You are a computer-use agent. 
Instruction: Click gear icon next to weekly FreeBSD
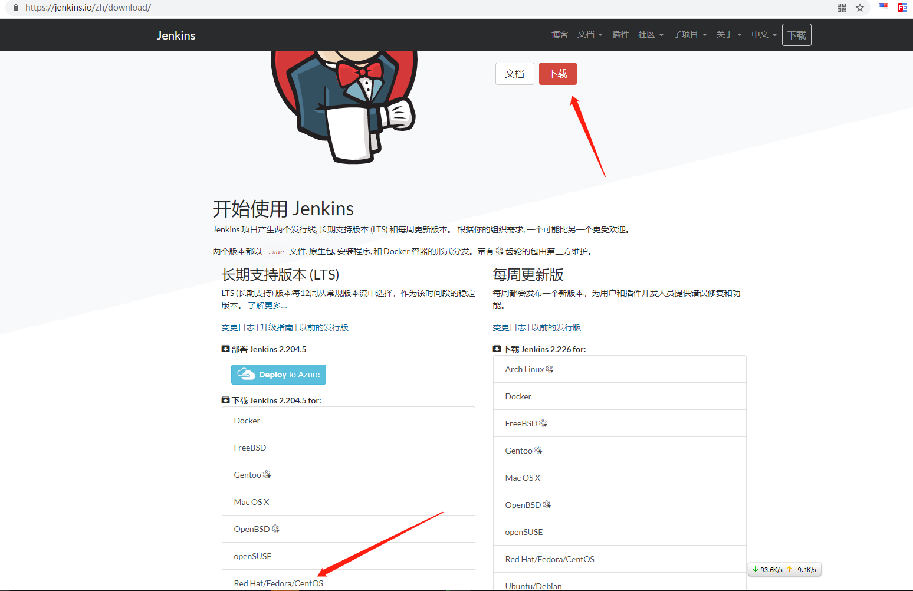pyautogui.click(x=543, y=423)
